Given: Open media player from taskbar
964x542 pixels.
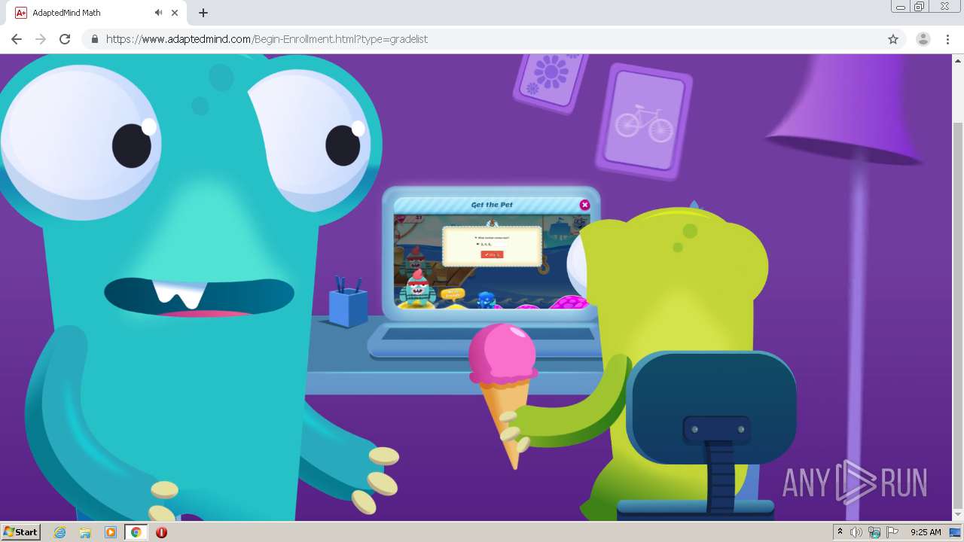Looking at the screenshot, I should pyautogui.click(x=111, y=532).
